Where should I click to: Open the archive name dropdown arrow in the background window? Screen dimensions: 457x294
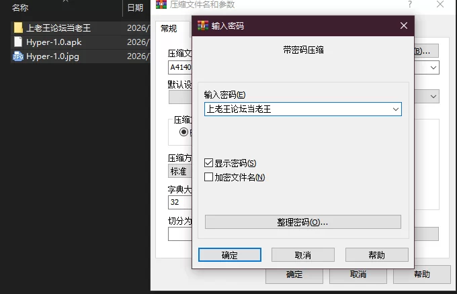pyautogui.click(x=433, y=68)
